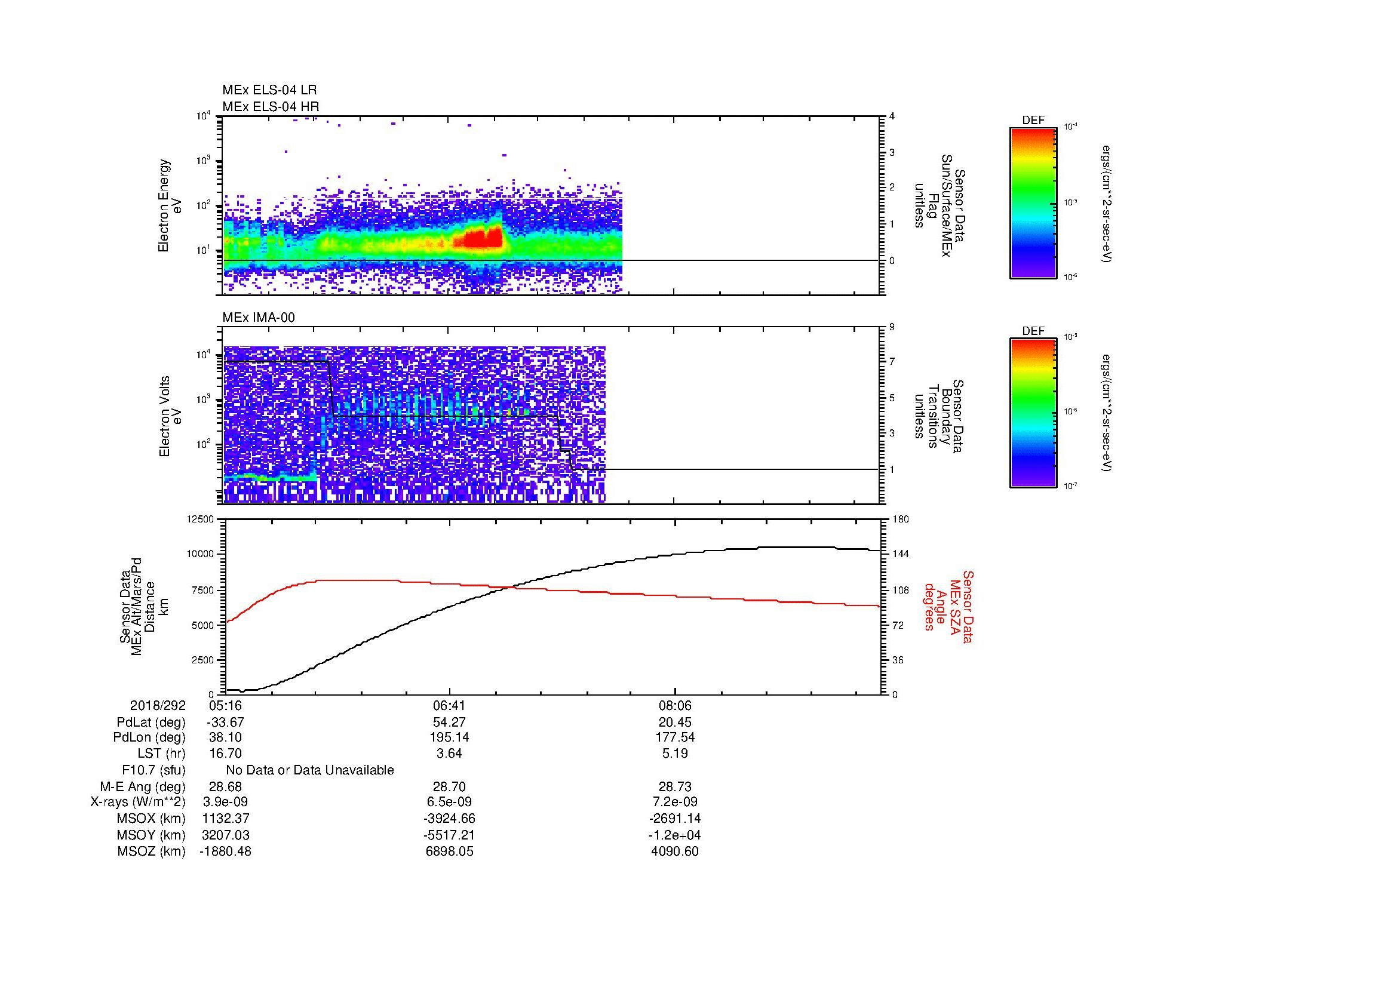
Task: Click the 'Electron Volts eV' axis label
Action: (x=170, y=416)
